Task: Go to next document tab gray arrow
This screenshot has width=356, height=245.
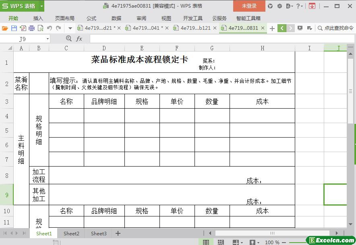Action: [290, 28]
